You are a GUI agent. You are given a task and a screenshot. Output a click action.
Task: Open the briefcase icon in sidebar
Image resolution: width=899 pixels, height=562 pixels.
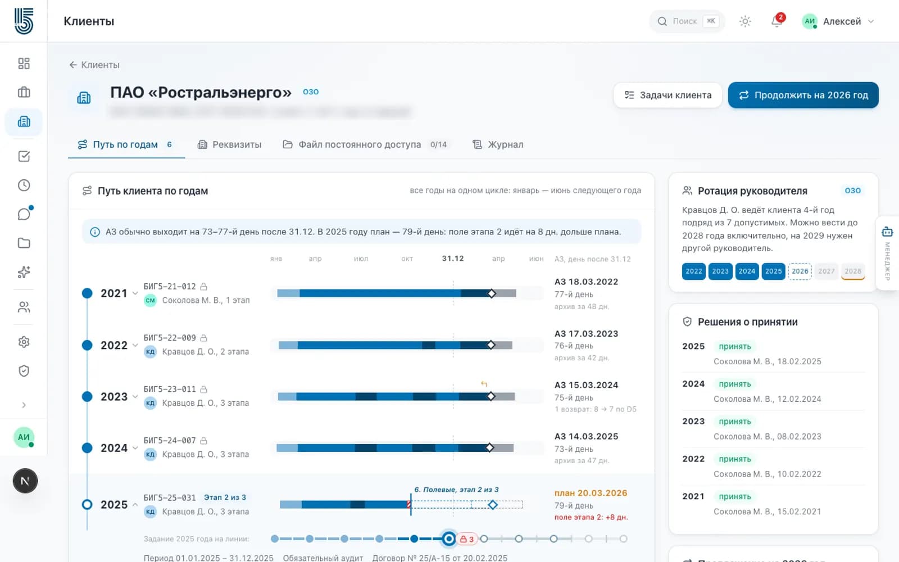click(24, 92)
